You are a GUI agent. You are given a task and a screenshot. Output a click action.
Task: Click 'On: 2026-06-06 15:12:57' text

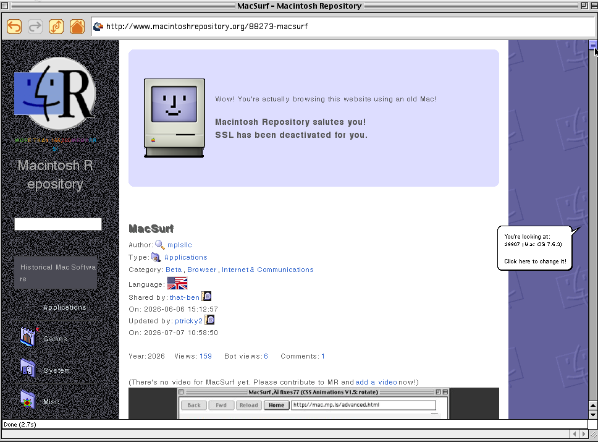(x=173, y=309)
